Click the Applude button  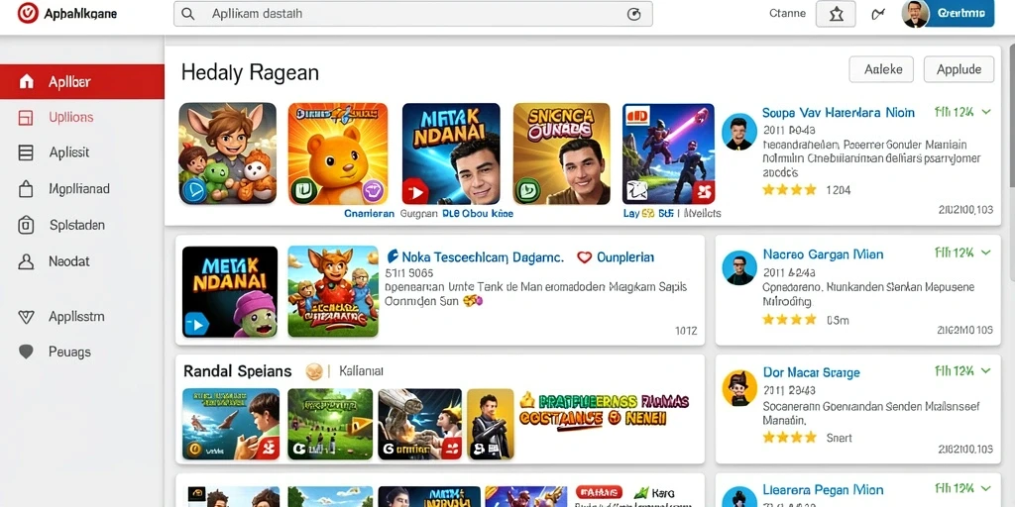coord(959,69)
